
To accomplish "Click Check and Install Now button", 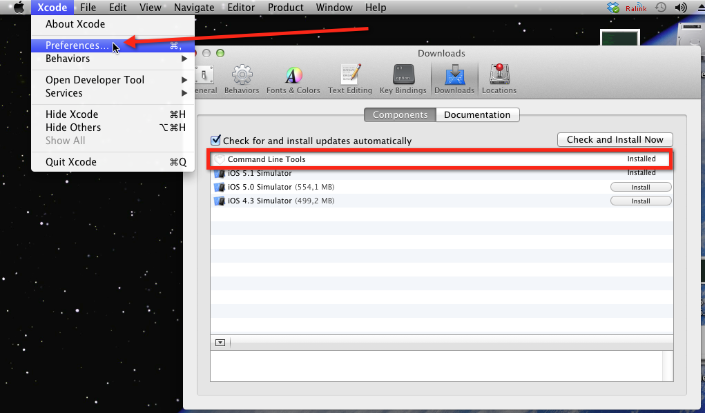I will pos(615,139).
